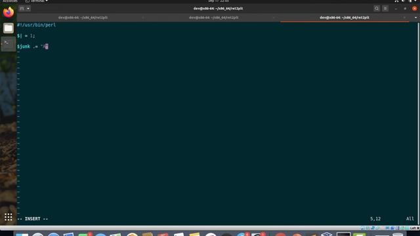The height and width of the screenshot is (236, 420).
Task: Click the "Left ⌘" host key indicator
Action: (x=415, y=228)
